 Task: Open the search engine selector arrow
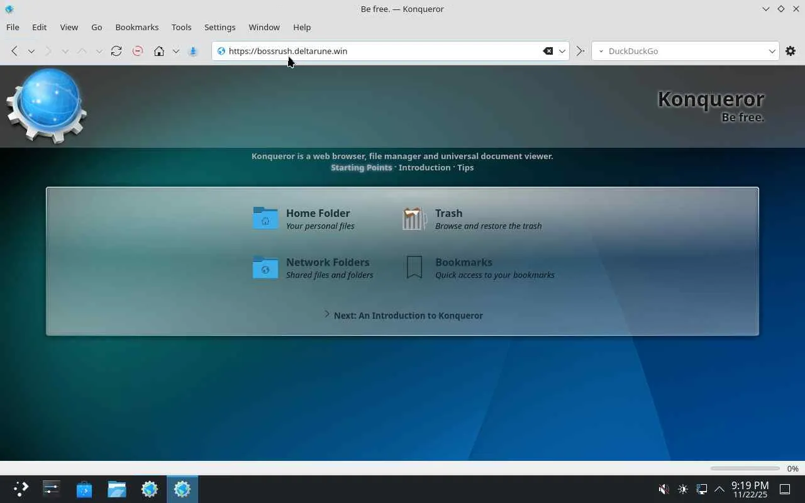601,51
